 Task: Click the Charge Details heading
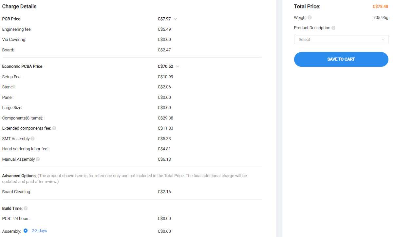pos(19,7)
